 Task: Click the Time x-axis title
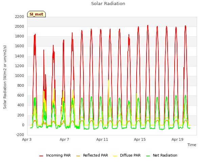pos(192,145)
